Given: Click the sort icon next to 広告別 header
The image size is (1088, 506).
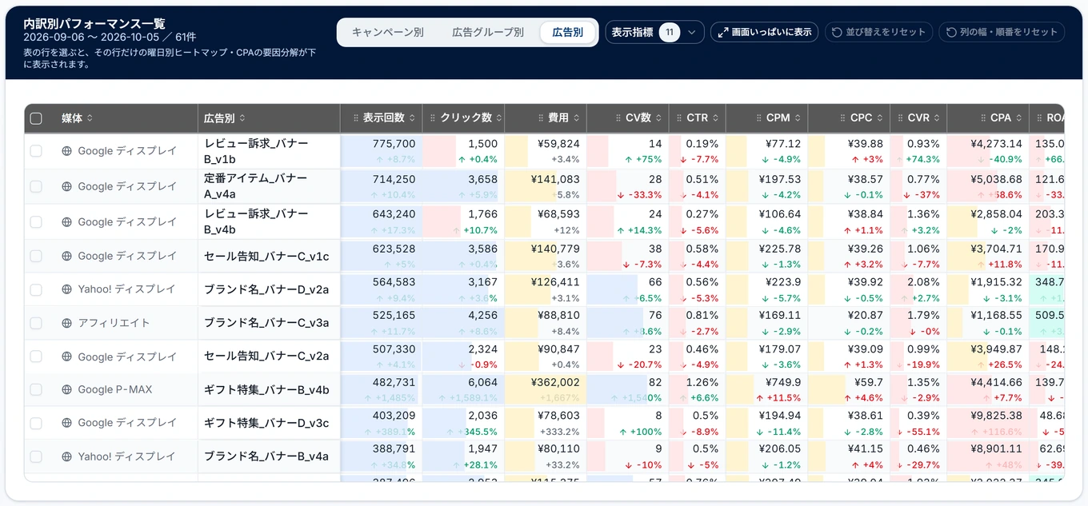Looking at the screenshot, I should click(242, 118).
